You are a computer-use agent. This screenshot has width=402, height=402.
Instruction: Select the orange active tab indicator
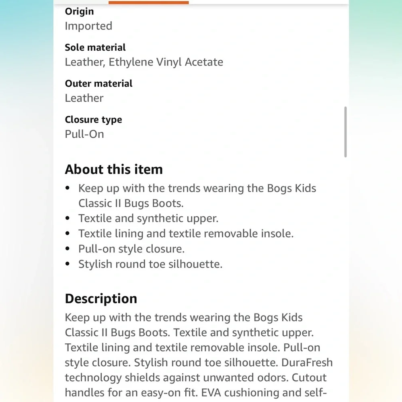tap(148, 2)
